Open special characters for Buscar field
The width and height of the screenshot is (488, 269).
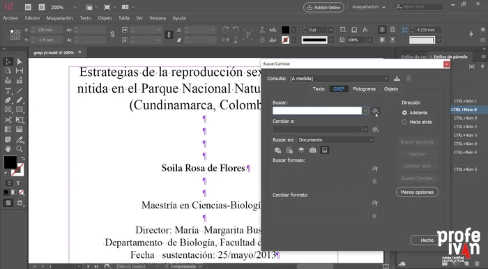click(x=375, y=111)
